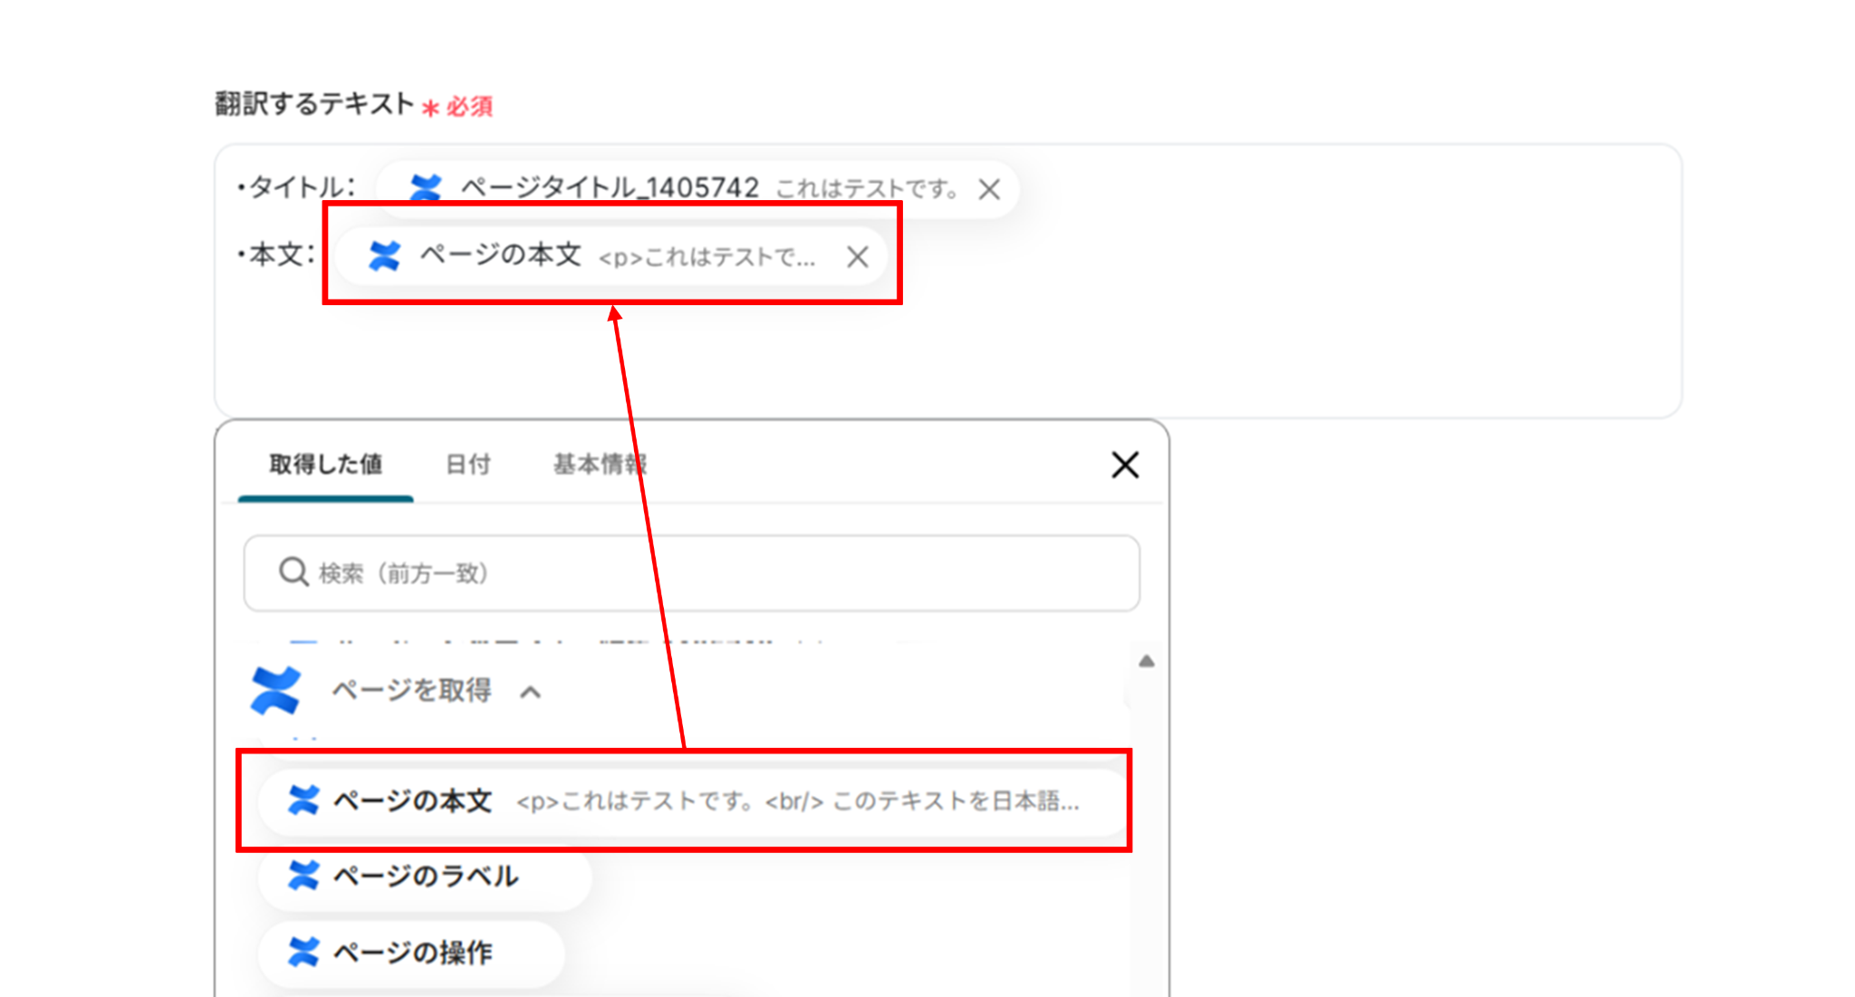Screen dimensions: 1855x997
Task: Click scroll-up arrow on list scrollbar
Action: (x=1146, y=661)
